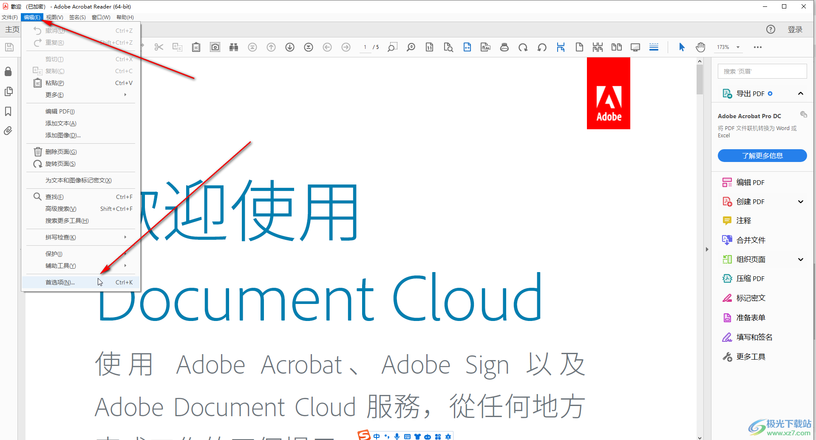The height and width of the screenshot is (440, 816).
Task: Enter full screen mode monitor icon
Action: point(635,47)
